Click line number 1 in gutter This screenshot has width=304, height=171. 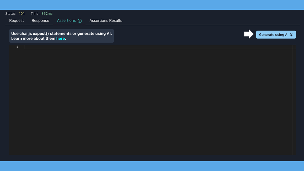(17, 47)
